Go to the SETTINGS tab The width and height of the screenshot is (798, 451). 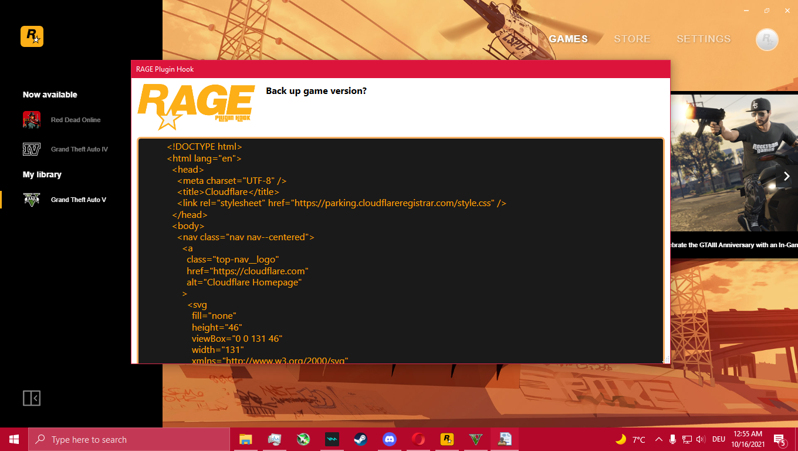tap(704, 39)
